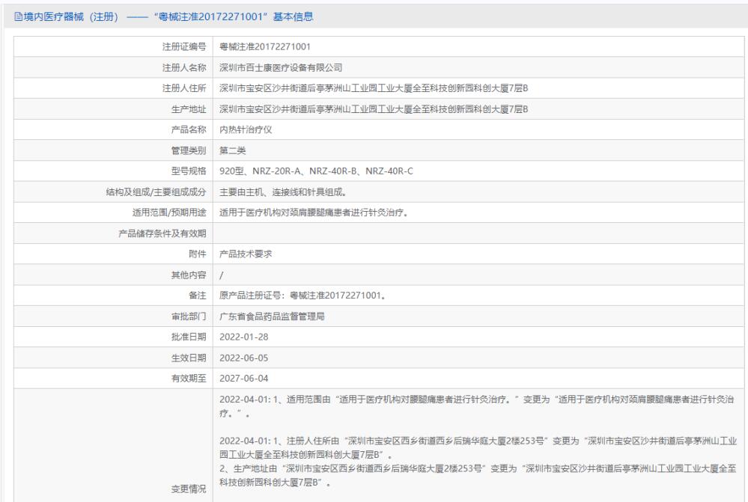This screenshot has width=748, height=502.
Task: Click the 变更情况 row label
Action: coord(189,489)
